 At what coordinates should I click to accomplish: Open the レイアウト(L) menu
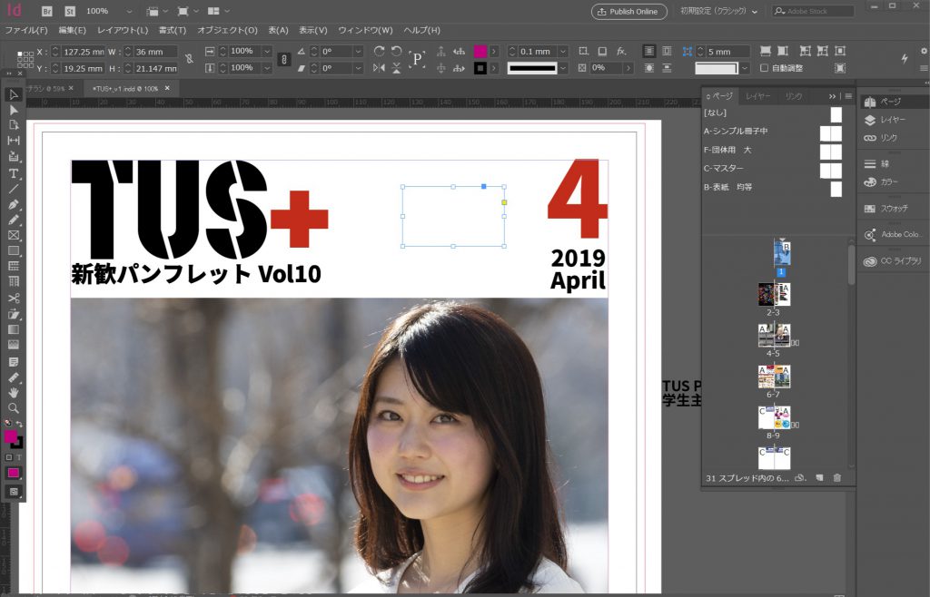pos(123,30)
